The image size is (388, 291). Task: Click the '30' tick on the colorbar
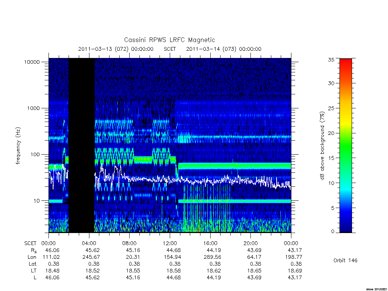tap(331, 83)
